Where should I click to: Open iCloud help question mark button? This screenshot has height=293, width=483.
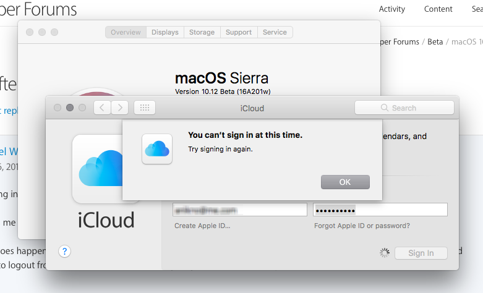(64, 252)
